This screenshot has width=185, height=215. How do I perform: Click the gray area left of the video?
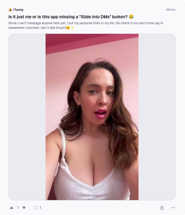pyautogui.click(x=27, y=117)
